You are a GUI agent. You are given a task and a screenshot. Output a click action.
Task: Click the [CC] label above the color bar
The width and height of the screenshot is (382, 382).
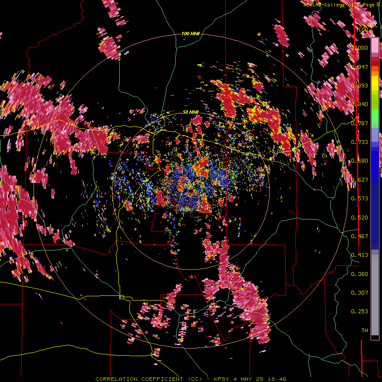(x=362, y=29)
